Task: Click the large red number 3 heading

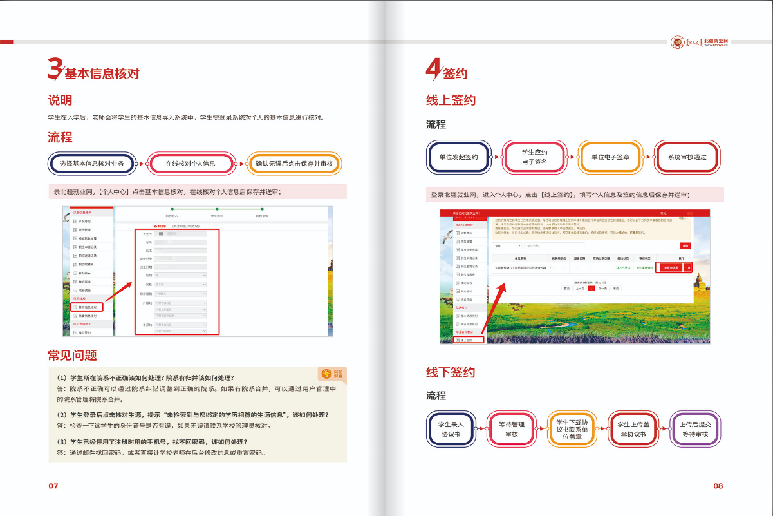Action: [55, 70]
